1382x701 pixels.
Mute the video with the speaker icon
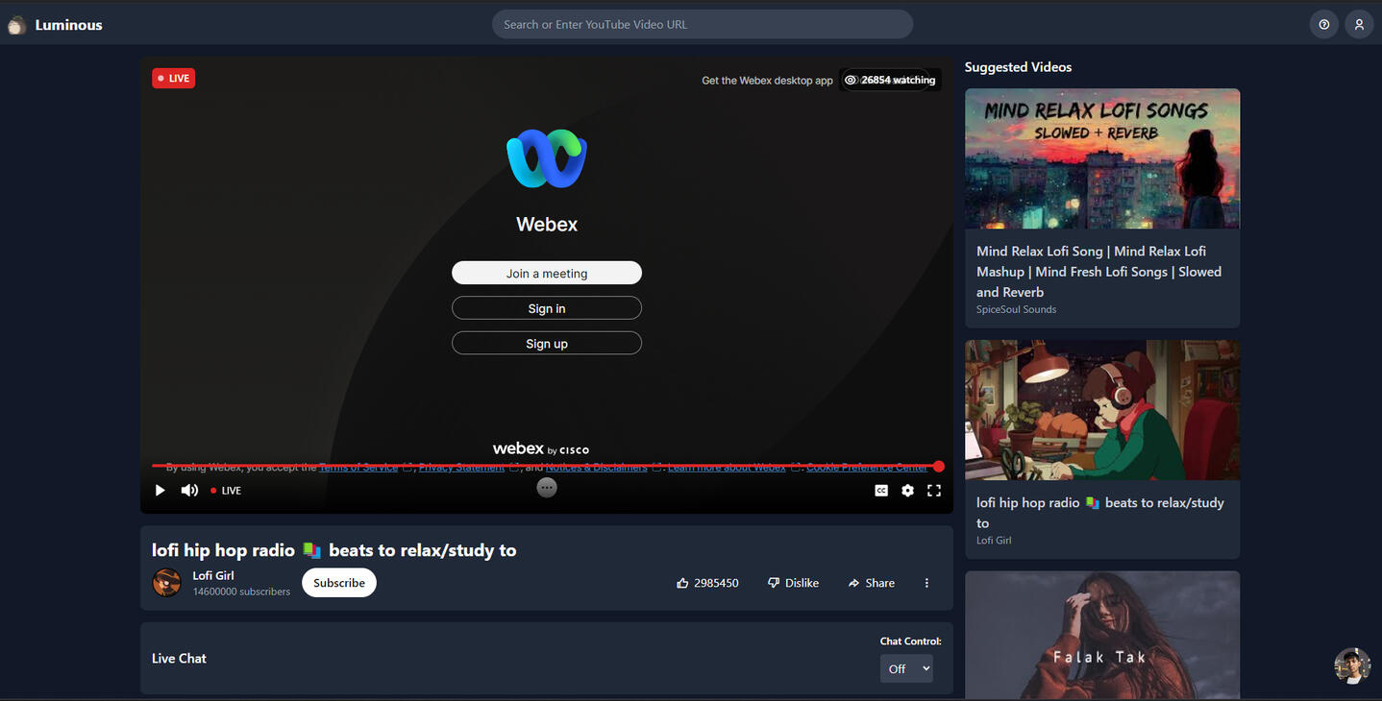point(189,491)
